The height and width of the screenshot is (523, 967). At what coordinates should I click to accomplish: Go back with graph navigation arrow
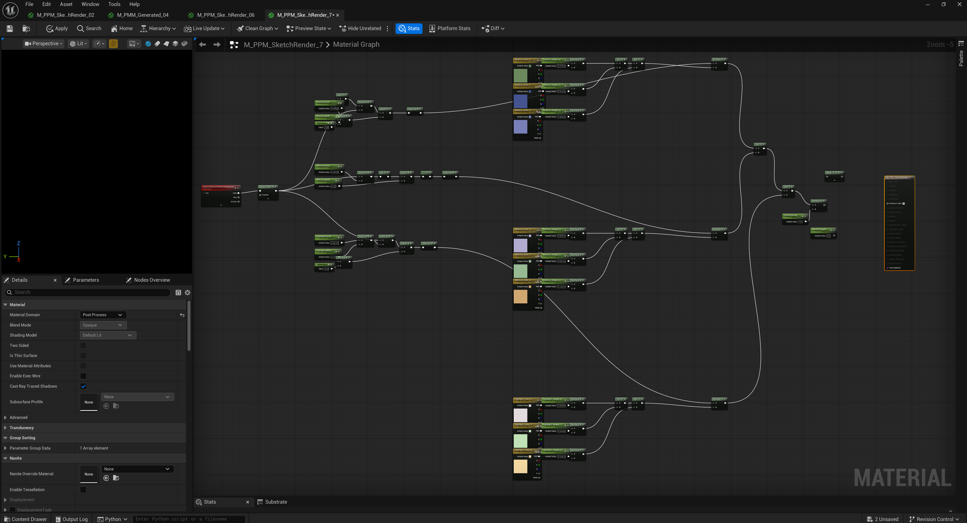[202, 45]
